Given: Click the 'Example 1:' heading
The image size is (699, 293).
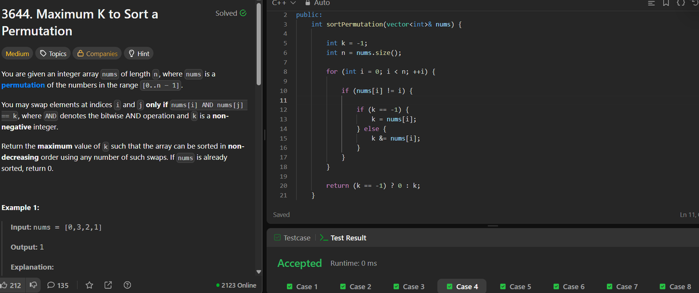Looking at the screenshot, I should pyautogui.click(x=21, y=208).
